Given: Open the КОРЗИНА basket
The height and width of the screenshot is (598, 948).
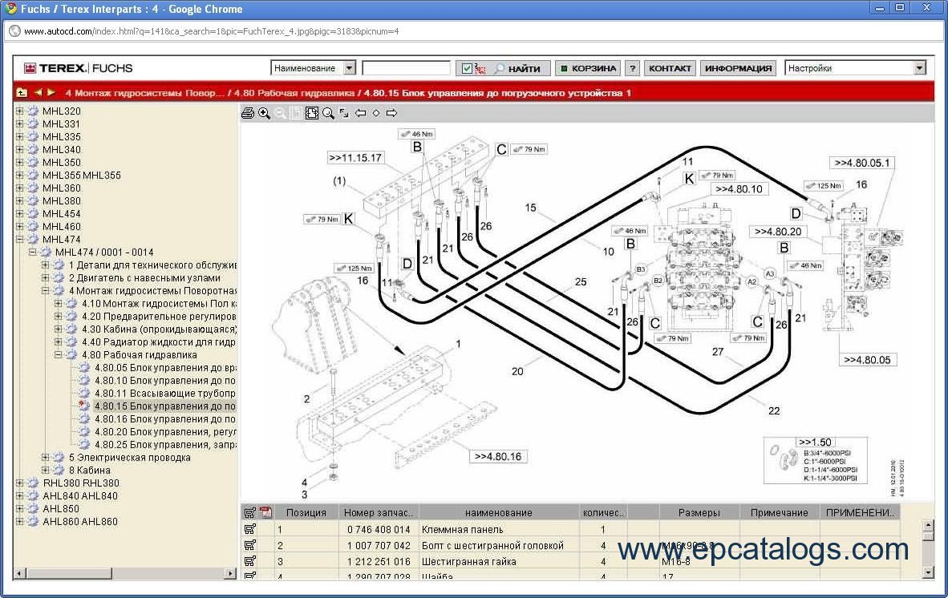Looking at the screenshot, I should coord(588,68).
